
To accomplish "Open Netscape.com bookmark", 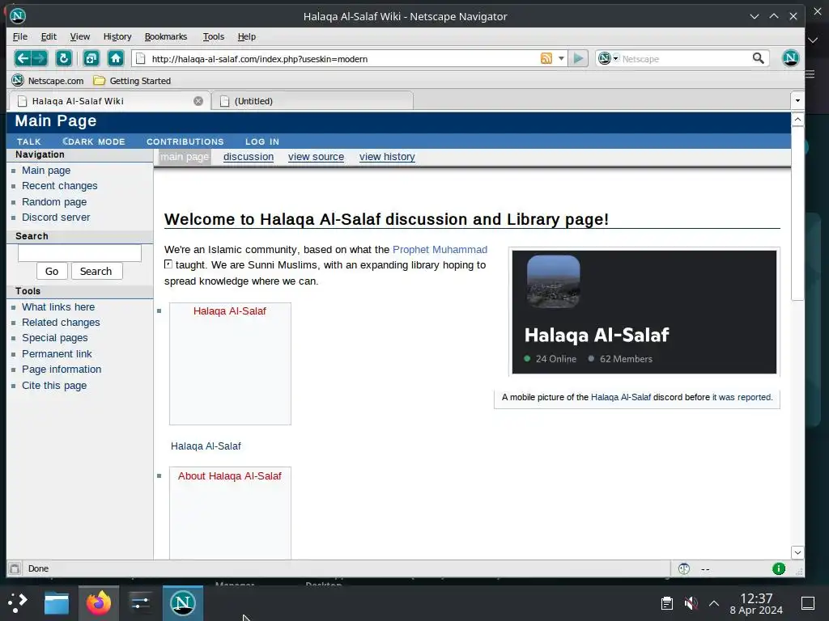I will [48, 81].
